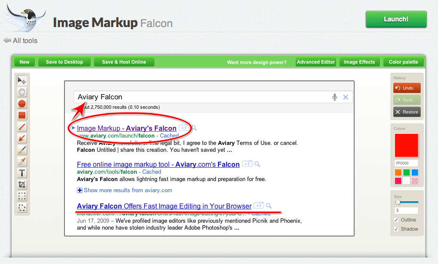
Task: Click the Aviary falcon bird logo
Action: pyautogui.click(x=25, y=18)
